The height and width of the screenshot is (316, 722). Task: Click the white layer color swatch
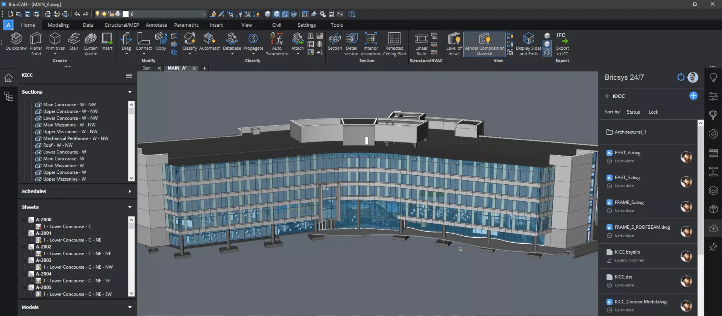tap(126, 14)
